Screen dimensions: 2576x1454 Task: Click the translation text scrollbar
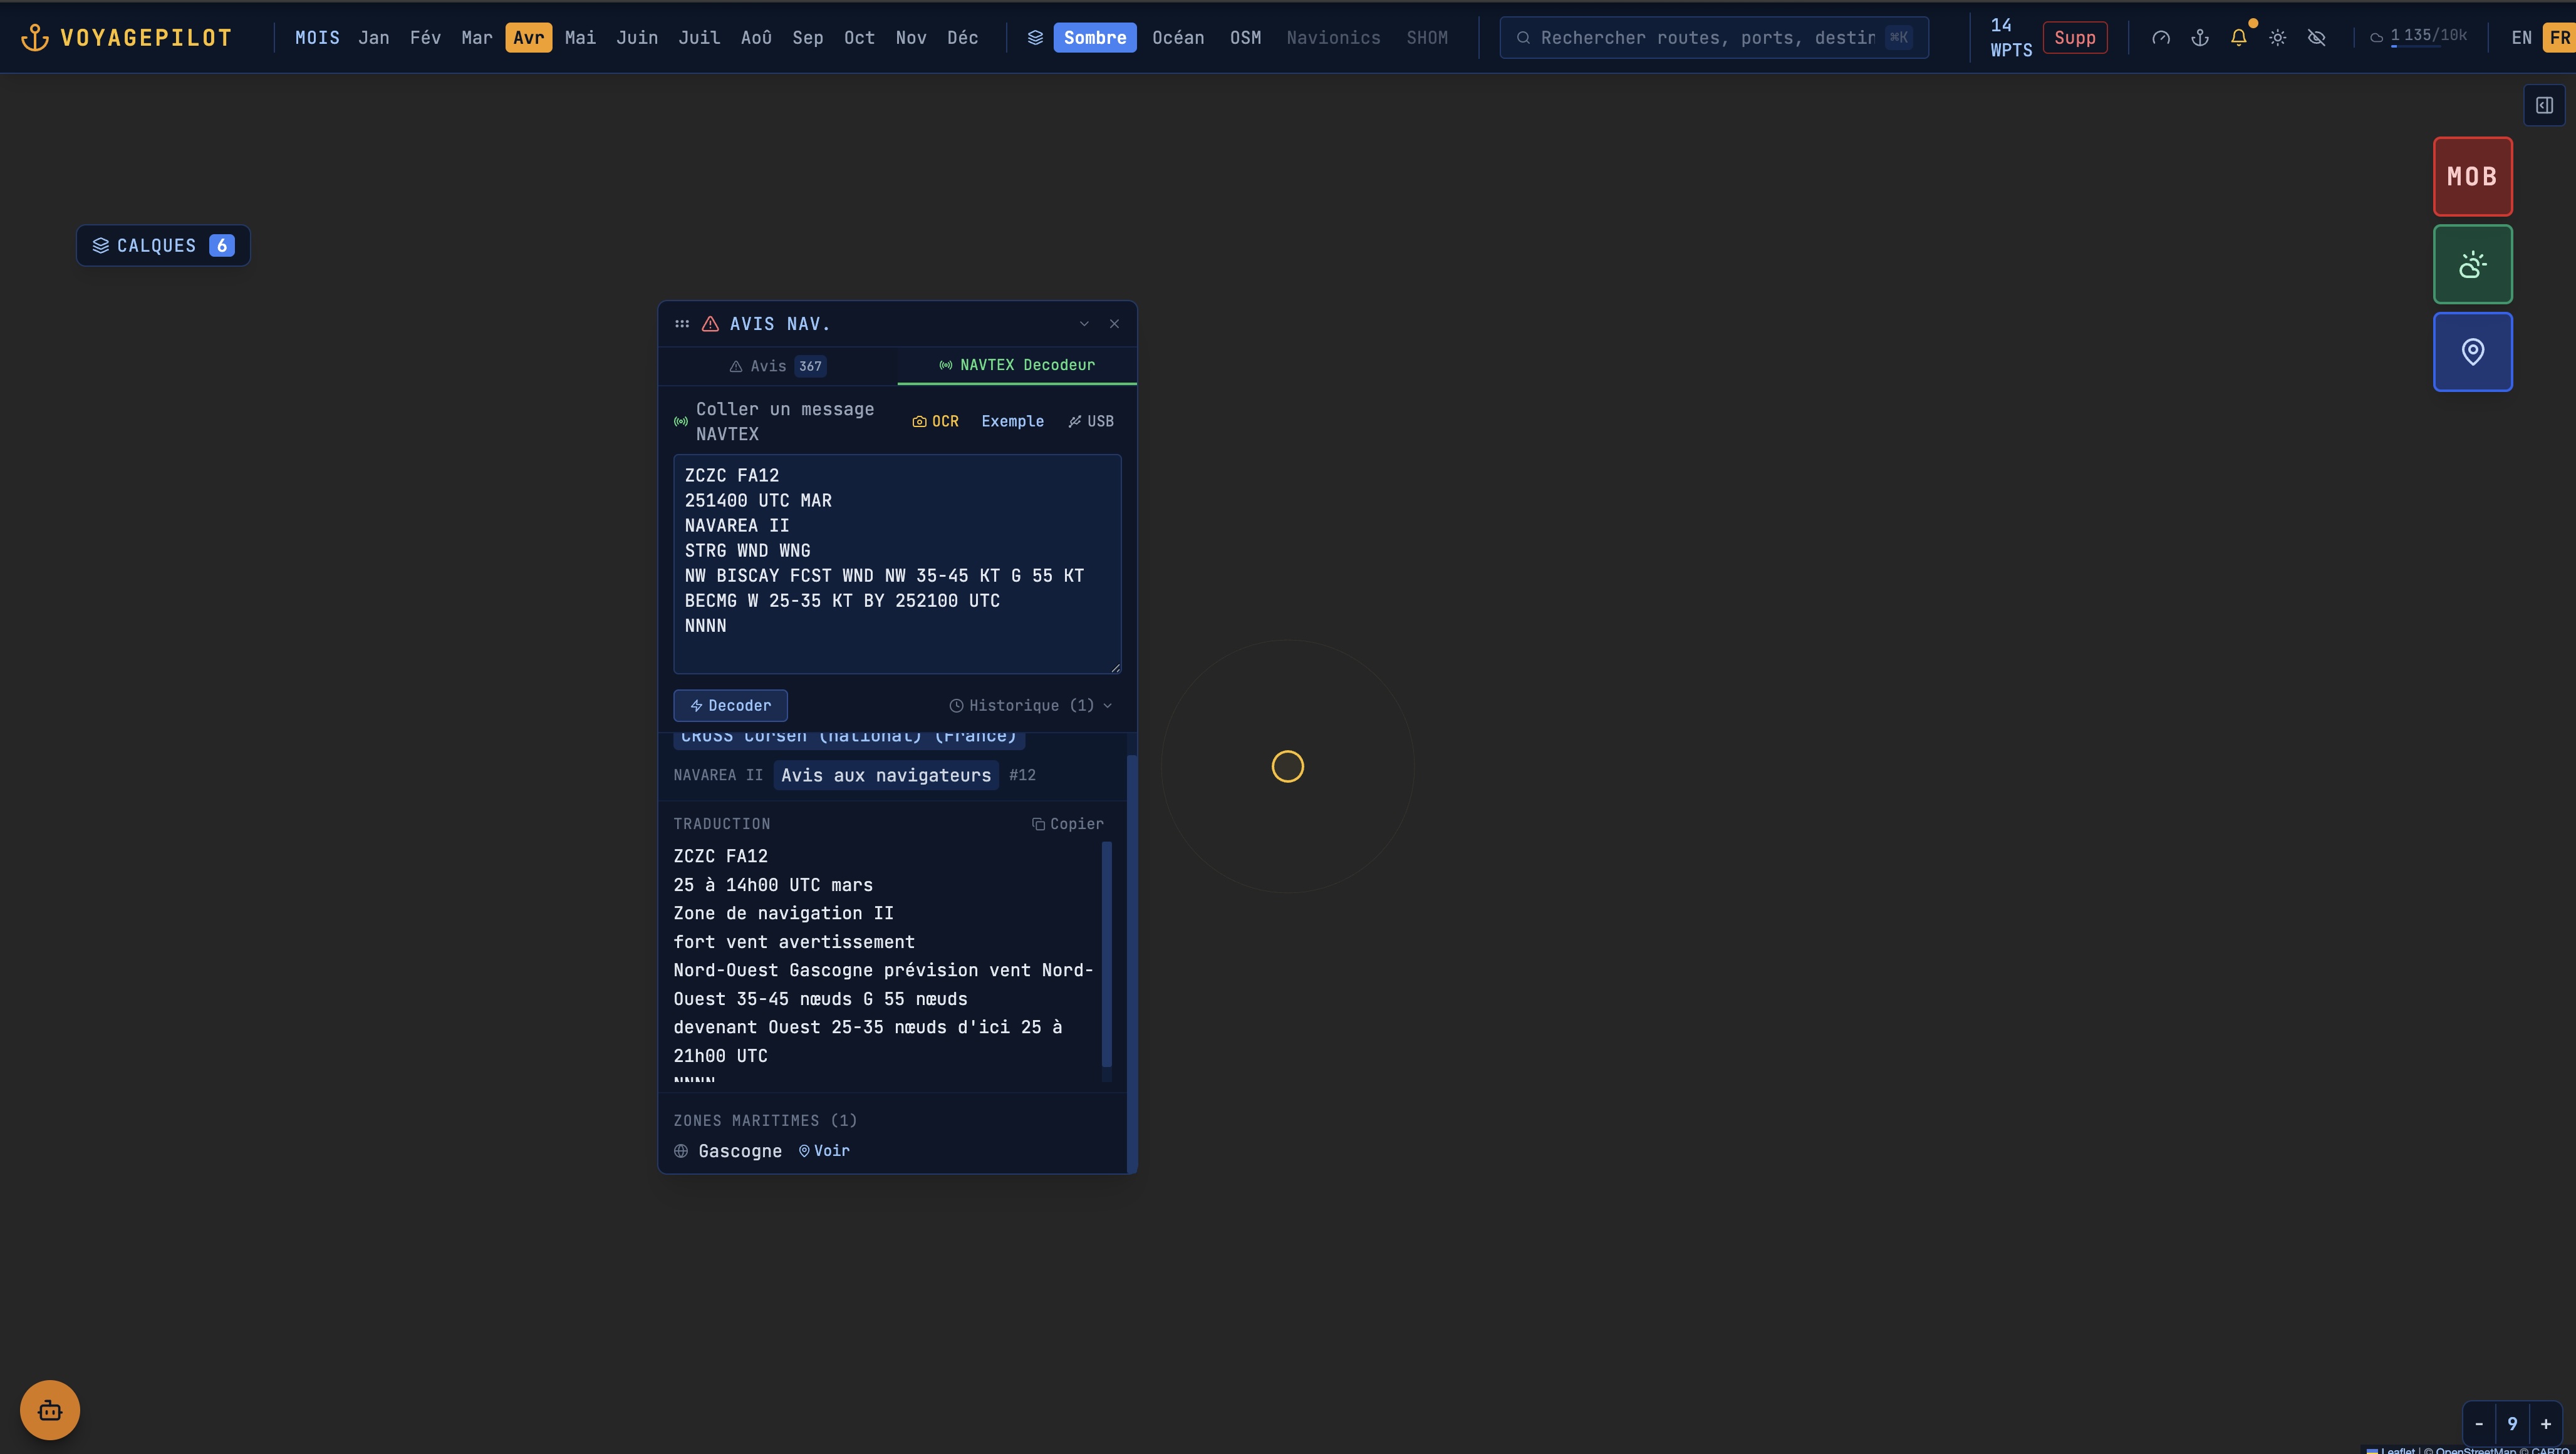tap(1106, 954)
